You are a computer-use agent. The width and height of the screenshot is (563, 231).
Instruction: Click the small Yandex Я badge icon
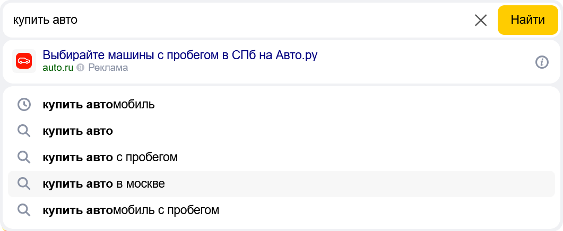81,68
